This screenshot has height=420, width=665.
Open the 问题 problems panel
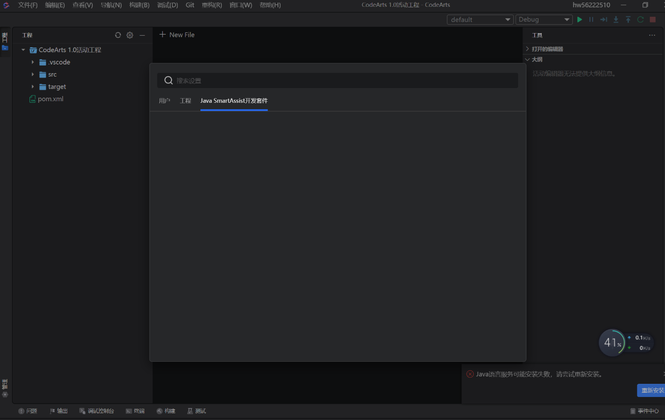(x=28, y=411)
